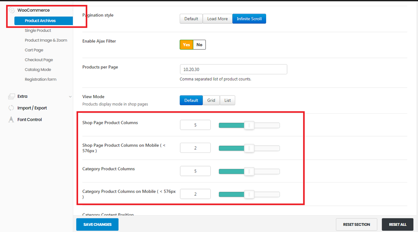Image resolution: width=418 pixels, height=232 pixels.
Task: Click Category Columns on Mobile number field
Action: coord(195,194)
